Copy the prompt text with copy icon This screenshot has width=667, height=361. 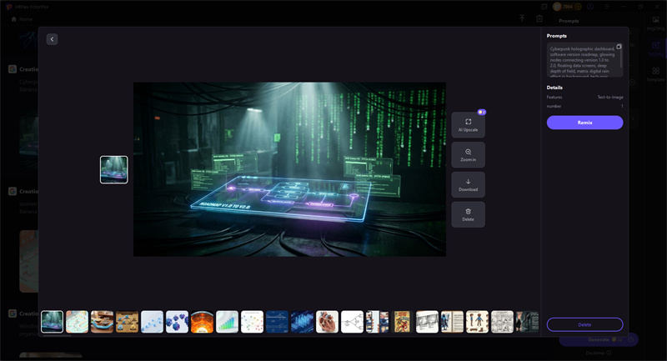[x=619, y=47]
